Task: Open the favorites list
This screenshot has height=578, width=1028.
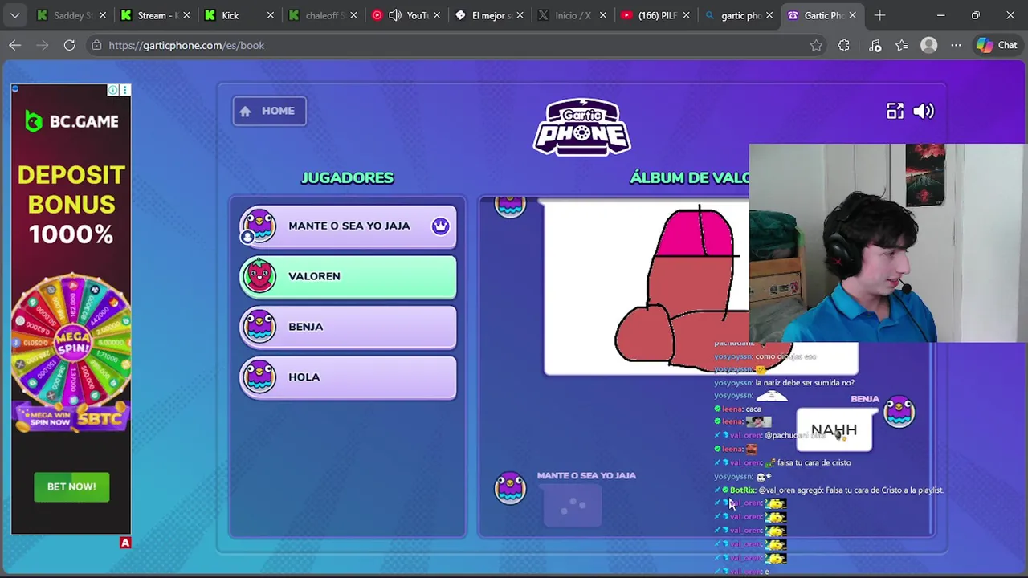Action: 902,46
